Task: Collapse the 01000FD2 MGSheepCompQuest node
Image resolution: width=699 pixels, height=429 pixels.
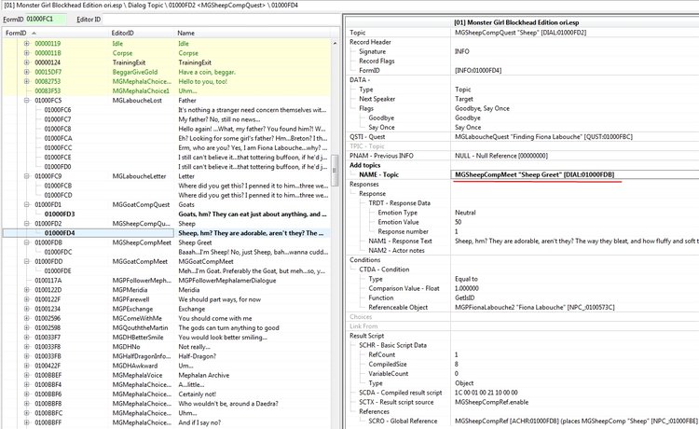Action: (x=26, y=224)
